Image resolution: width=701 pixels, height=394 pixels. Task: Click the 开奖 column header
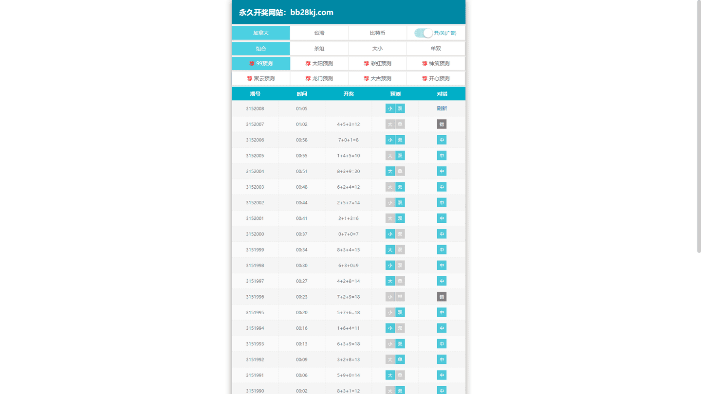pos(349,94)
